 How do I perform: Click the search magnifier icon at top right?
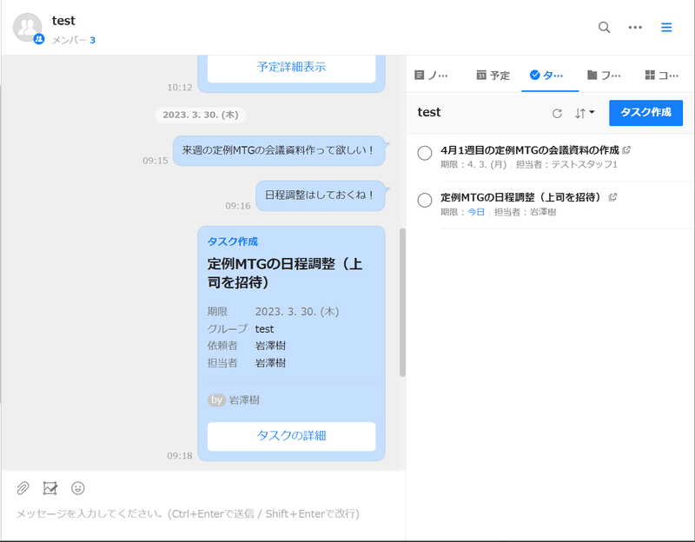(604, 27)
